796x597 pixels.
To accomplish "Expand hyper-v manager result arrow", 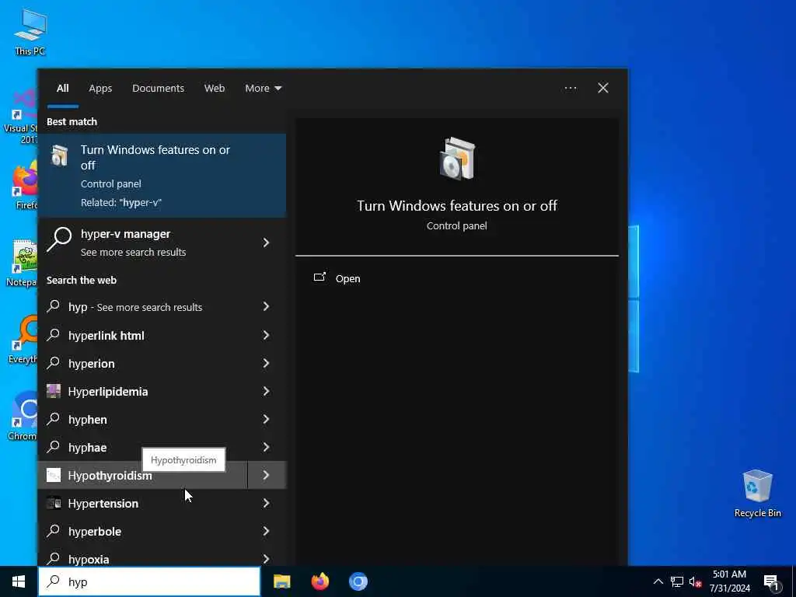I will click(x=266, y=243).
